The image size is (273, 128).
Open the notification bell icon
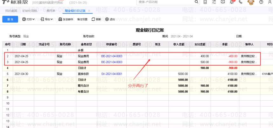232,2
